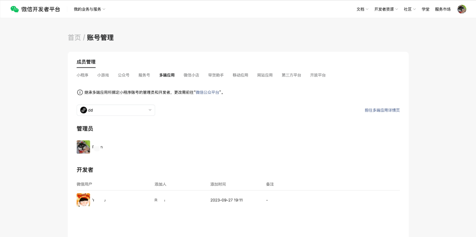Select the 微信小店 tab
The height and width of the screenshot is (237, 476).
click(191, 75)
